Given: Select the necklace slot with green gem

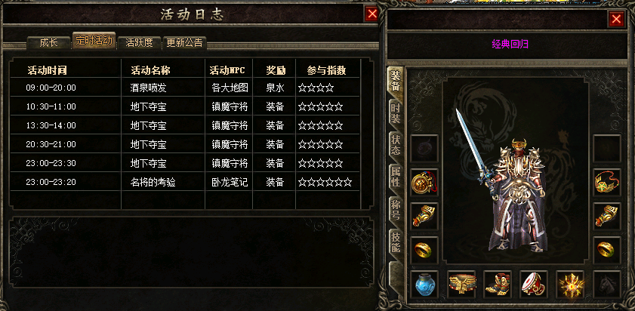Looking at the screenshot, I should pos(607,183).
